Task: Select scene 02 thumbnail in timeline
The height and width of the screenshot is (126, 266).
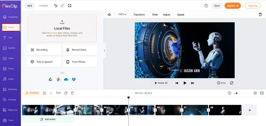Action: coord(65,110)
